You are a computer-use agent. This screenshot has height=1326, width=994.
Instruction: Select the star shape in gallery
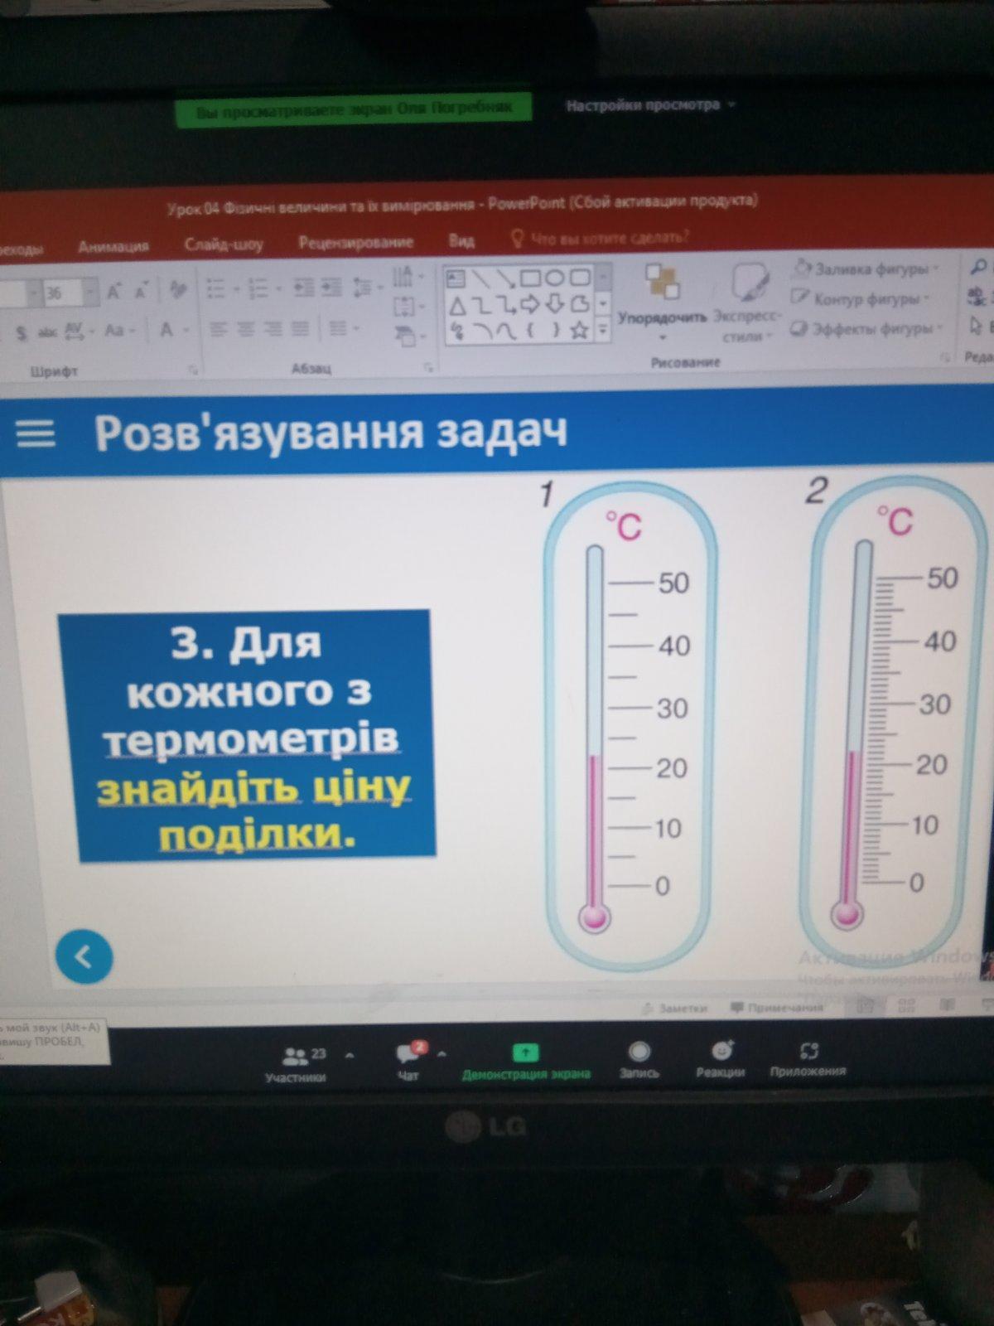click(580, 330)
